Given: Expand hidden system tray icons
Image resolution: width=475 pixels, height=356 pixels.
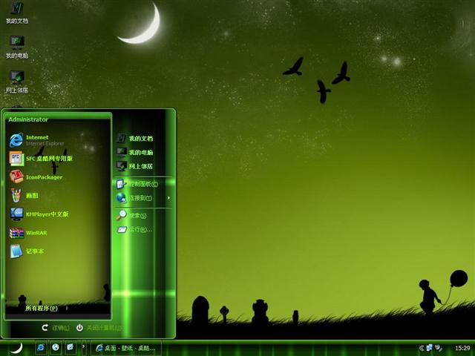Looking at the screenshot, I should click(422, 348).
